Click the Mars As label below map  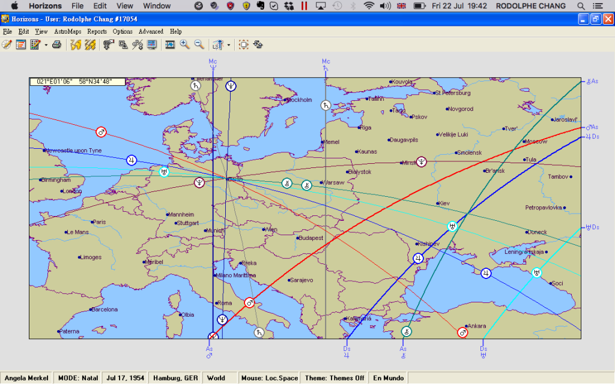click(x=209, y=352)
